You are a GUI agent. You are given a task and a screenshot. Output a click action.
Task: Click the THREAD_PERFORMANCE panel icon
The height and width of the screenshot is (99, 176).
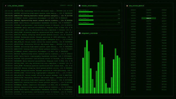tap(80, 6)
